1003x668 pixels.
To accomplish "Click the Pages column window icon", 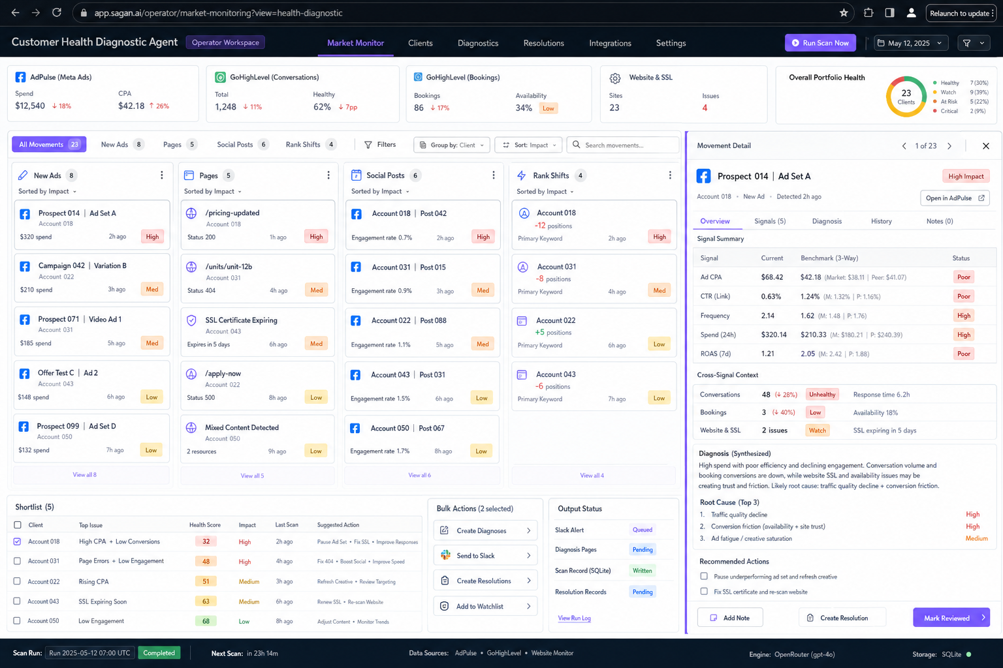I will (x=189, y=175).
